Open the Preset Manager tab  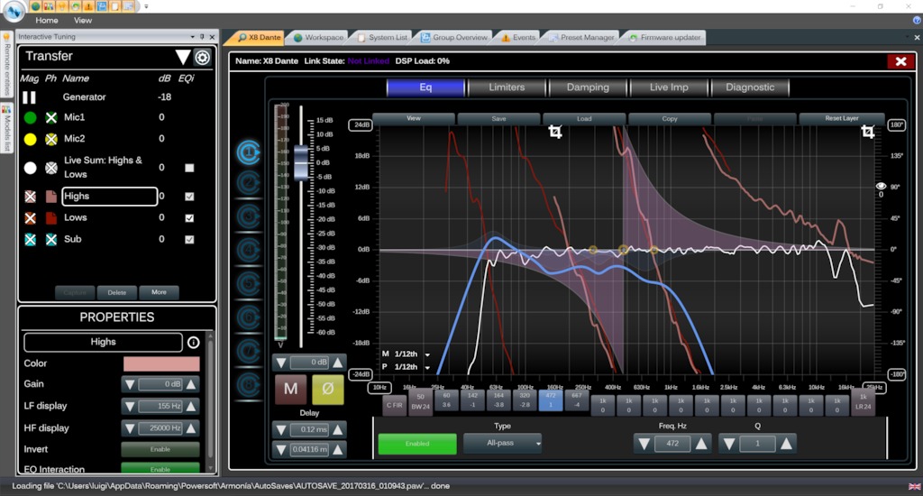pos(581,37)
